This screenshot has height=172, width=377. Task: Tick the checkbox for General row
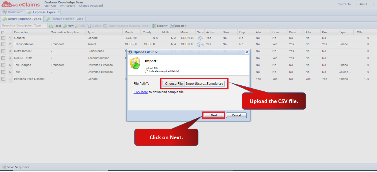(x=3, y=38)
